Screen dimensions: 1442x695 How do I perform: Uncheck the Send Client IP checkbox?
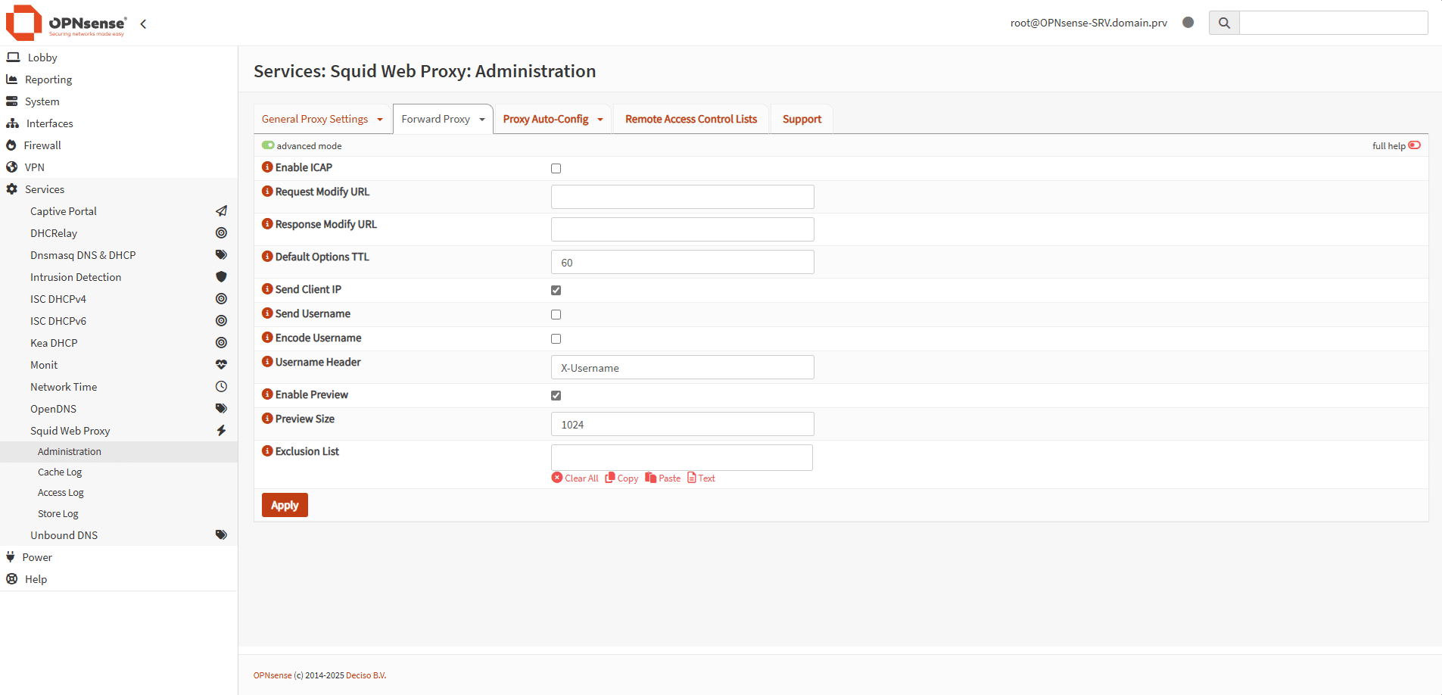[556, 291]
